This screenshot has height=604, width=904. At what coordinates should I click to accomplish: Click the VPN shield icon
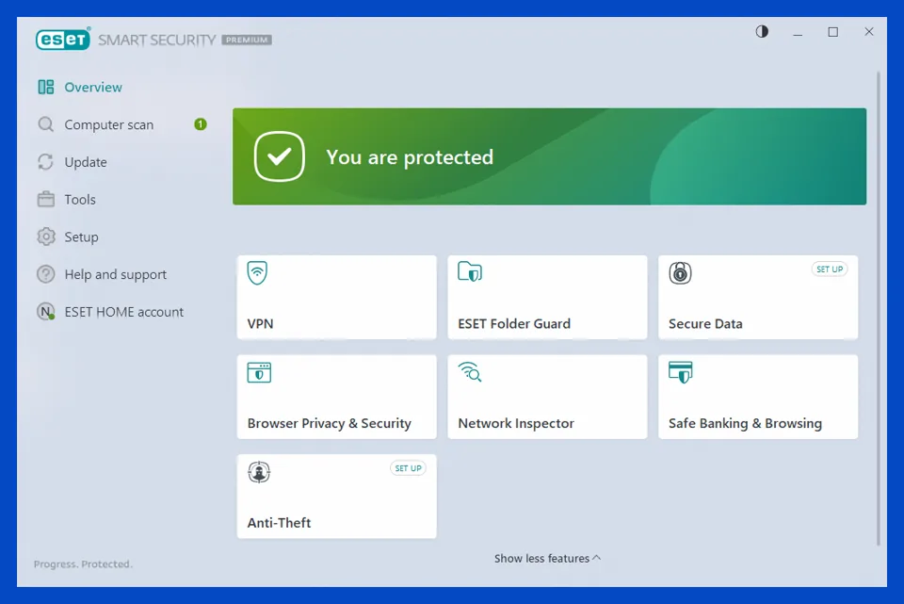[257, 273]
